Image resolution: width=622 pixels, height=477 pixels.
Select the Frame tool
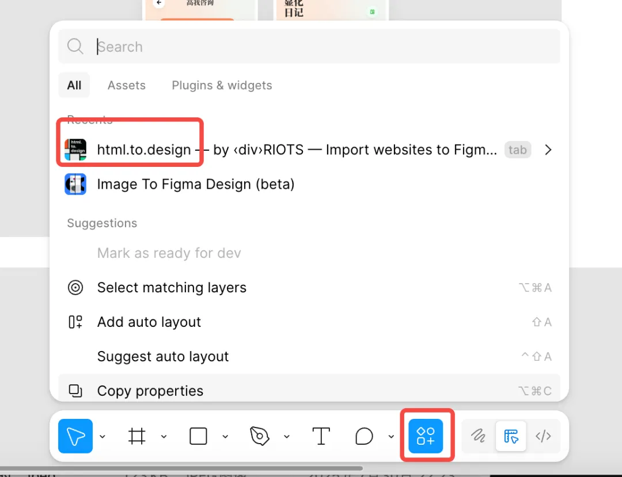(x=136, y=436)
